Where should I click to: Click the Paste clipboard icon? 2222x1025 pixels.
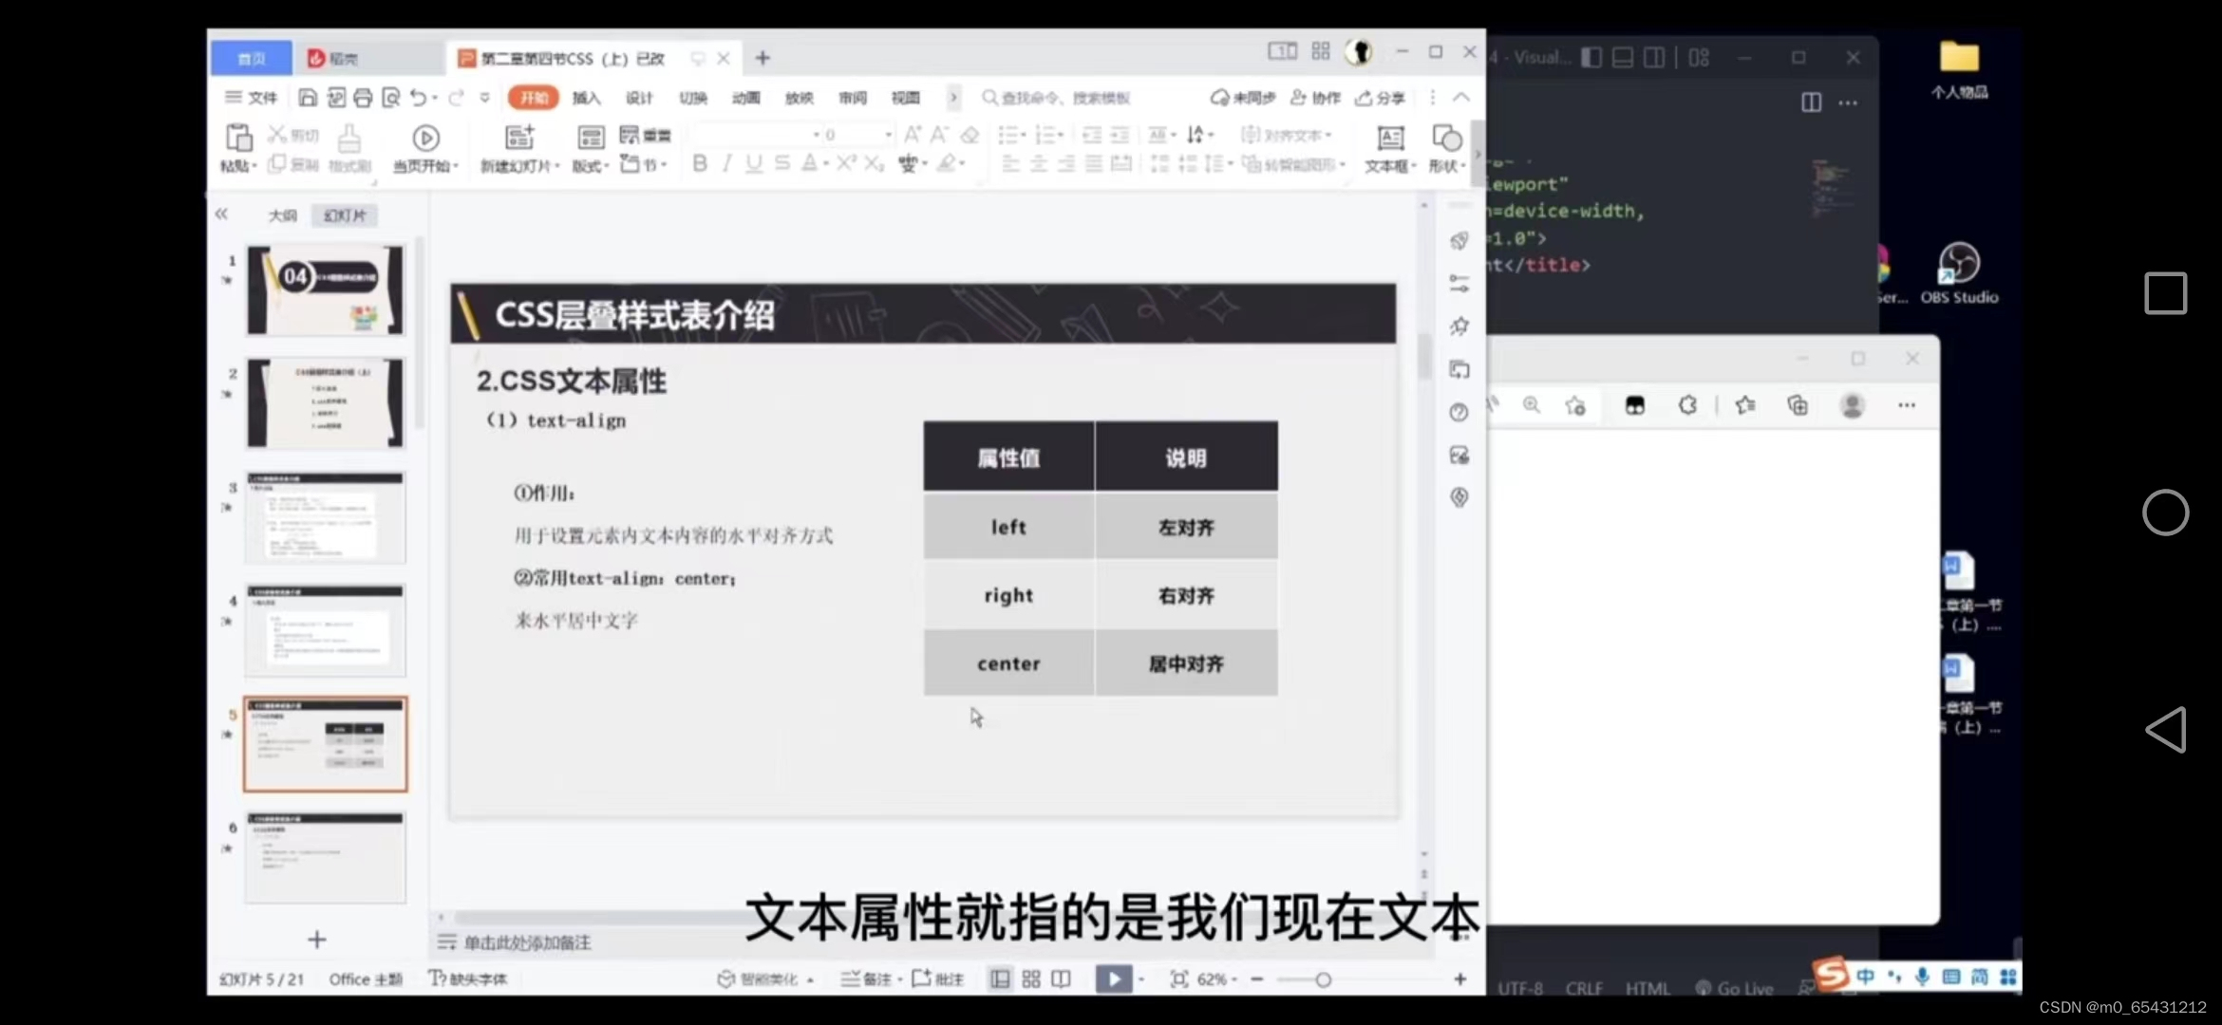click(x=238, y=139)
